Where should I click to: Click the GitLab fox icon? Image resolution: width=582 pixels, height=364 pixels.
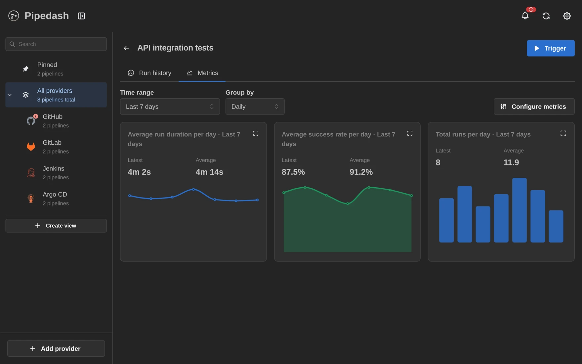point(31,147)
